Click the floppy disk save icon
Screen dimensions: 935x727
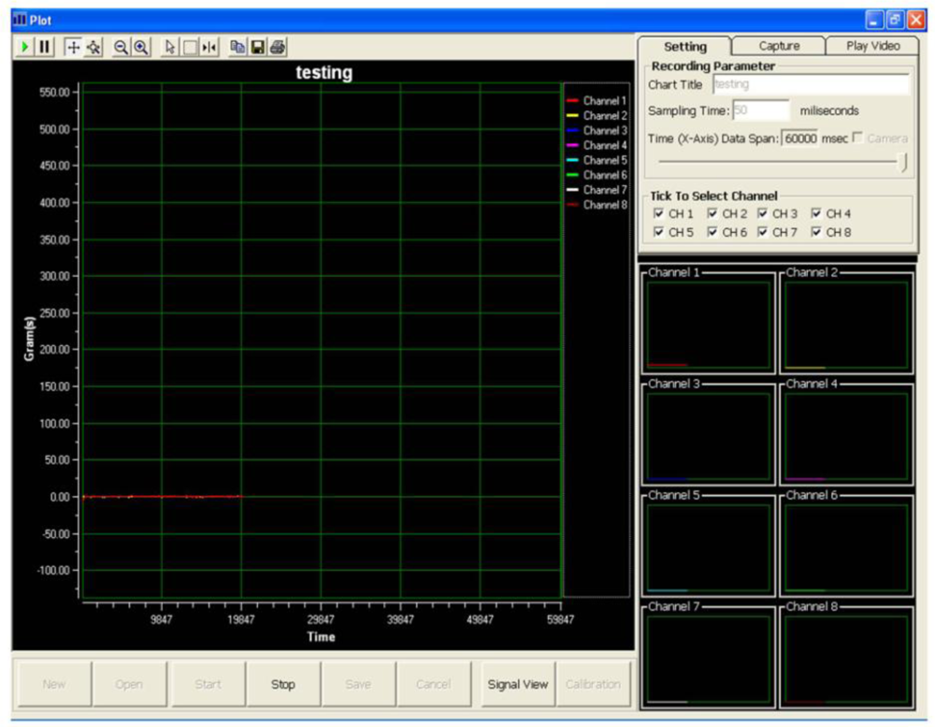(257, 47)
